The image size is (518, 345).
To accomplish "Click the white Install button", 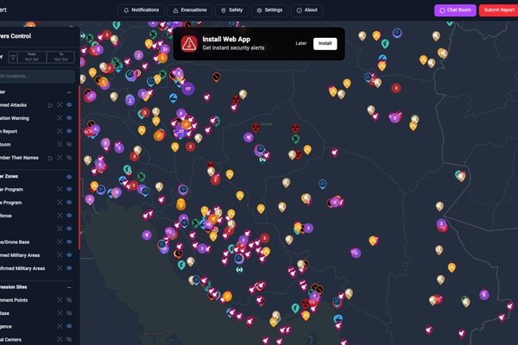I will pyautogui.click(x=325, y=44).
